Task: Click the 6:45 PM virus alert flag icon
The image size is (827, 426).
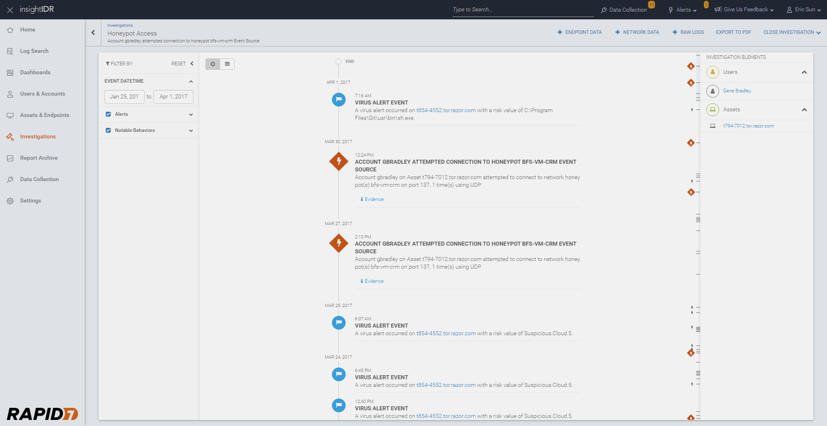Action: (x=339, y=374)
